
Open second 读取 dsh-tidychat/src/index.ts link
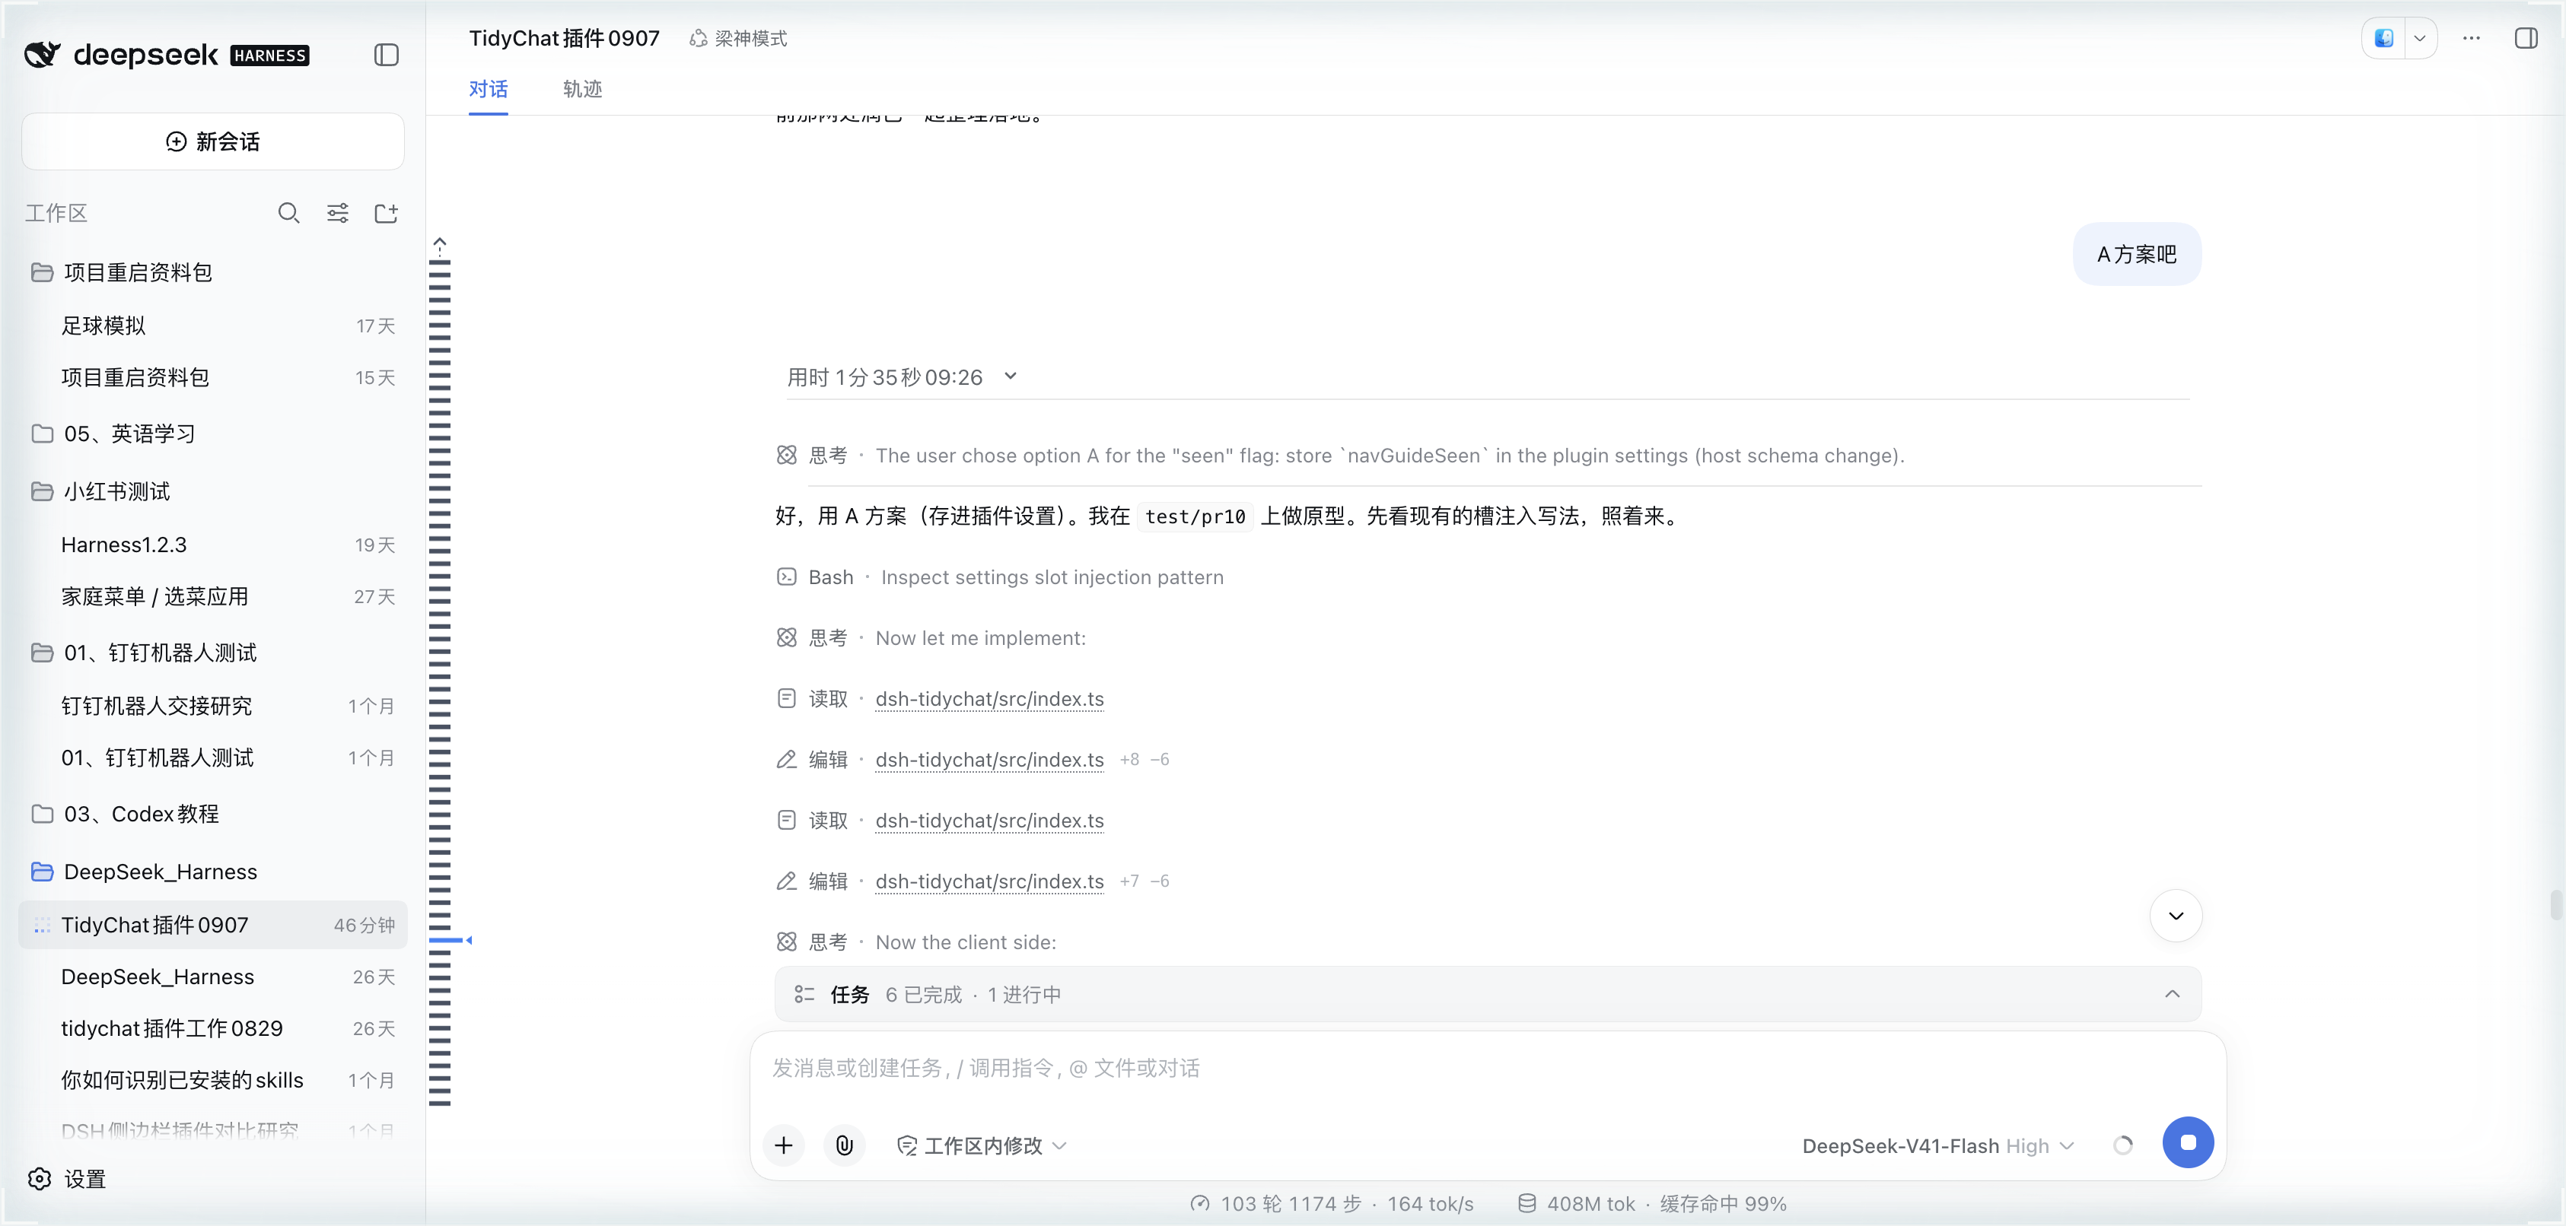pos(989,821)
